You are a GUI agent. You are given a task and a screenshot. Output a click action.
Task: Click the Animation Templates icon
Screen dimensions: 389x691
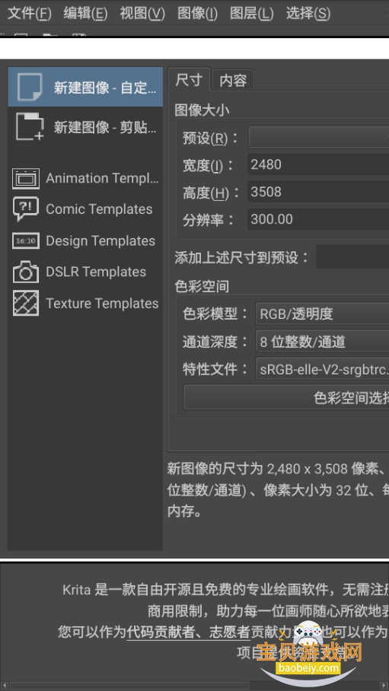click(x=26, y=179)
